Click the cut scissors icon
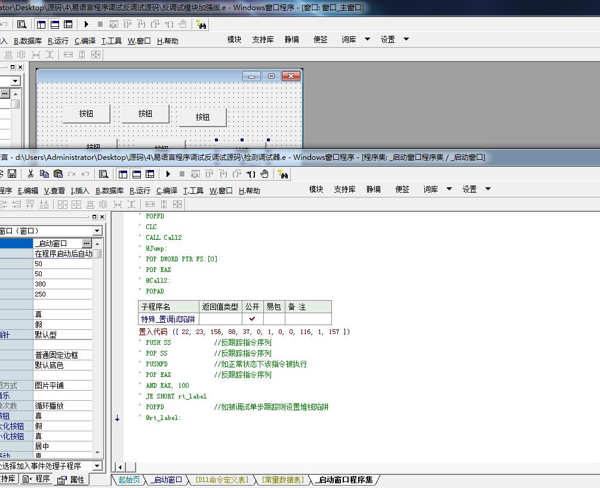This screenshot has height=488, width=600. [x=30, y=174]
